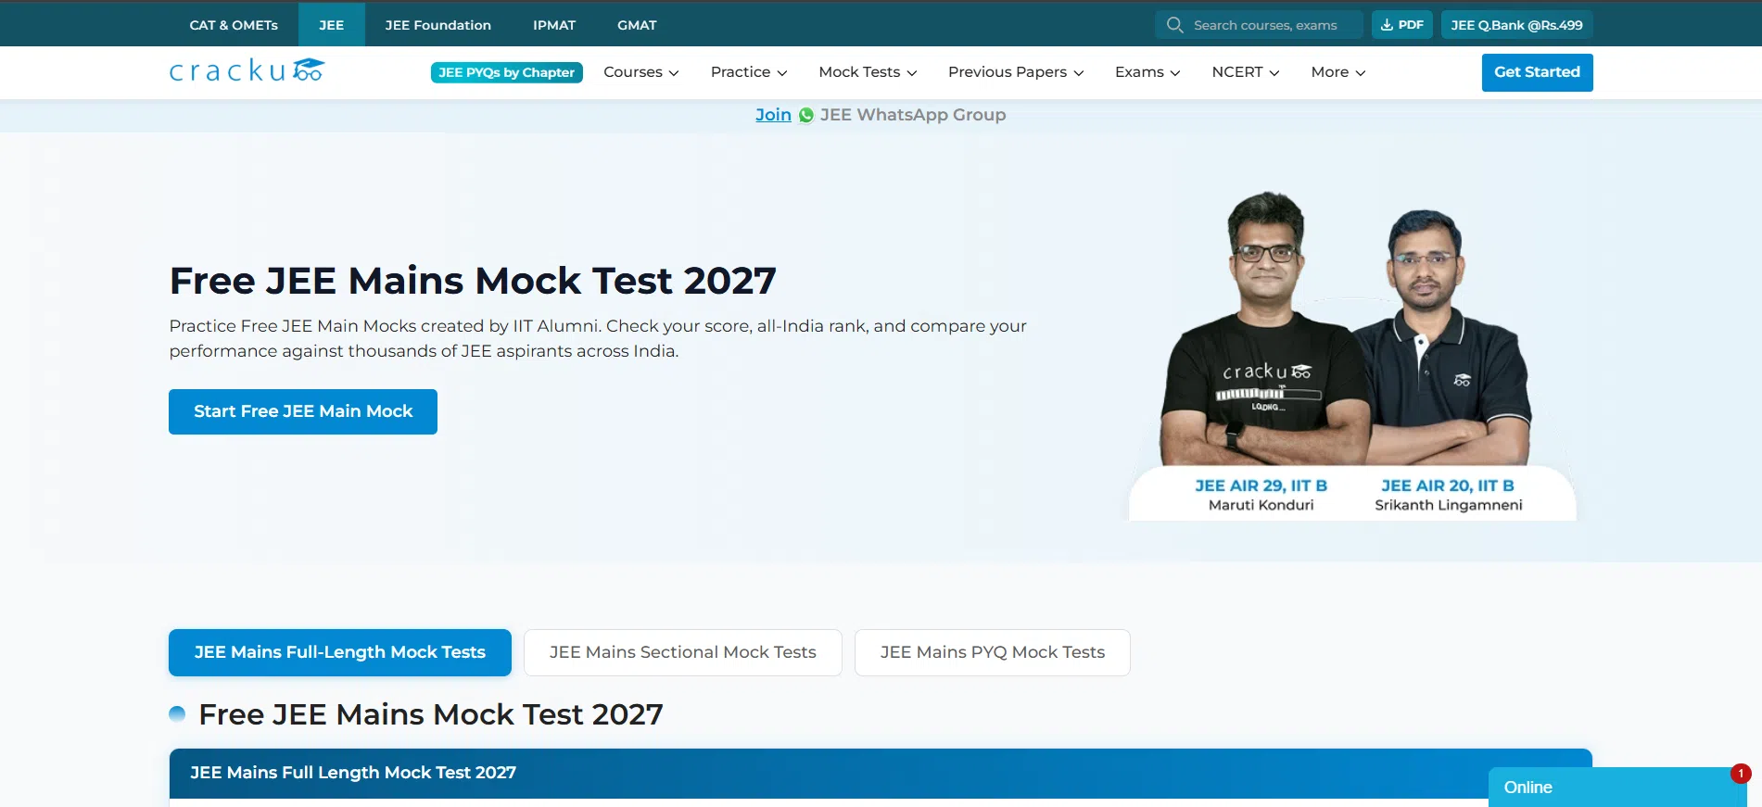Click 'Srikanth Lingamneni' name text
1762x807 pixels.
click(1448, 505)
